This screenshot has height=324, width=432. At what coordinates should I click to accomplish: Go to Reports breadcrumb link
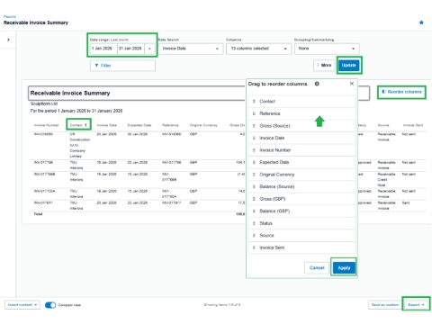(x=10, y=17)
